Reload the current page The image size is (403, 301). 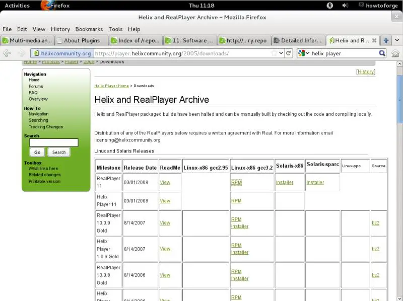coord(288,53)
